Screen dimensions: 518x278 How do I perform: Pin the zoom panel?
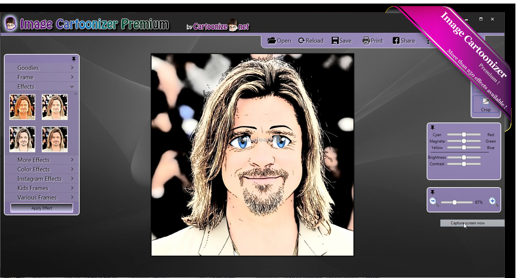(x=433, y=192)
